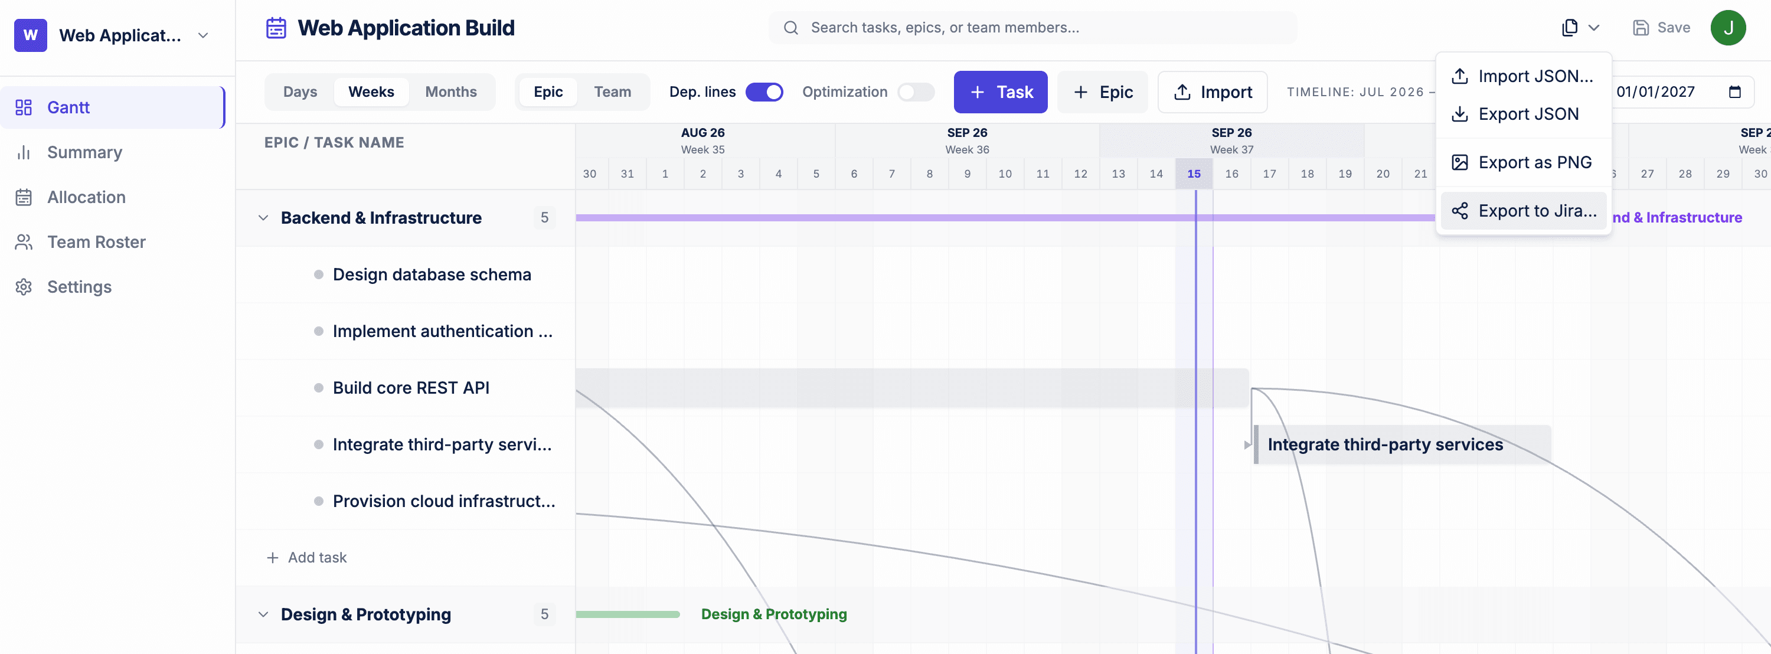Select the Build core REST API row
The image size is (1771, 654).
(x=406, y=388)
